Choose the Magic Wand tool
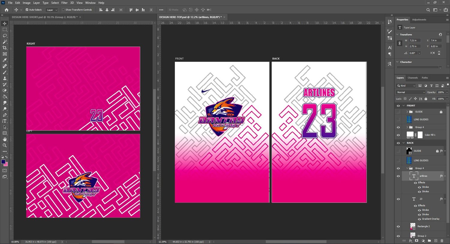 click(4, 42)
